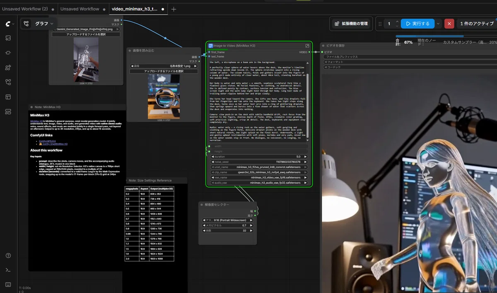Open the node library sidebar icon with sparkle
Screen dimensions: 497x293
(x=8, y=68)
